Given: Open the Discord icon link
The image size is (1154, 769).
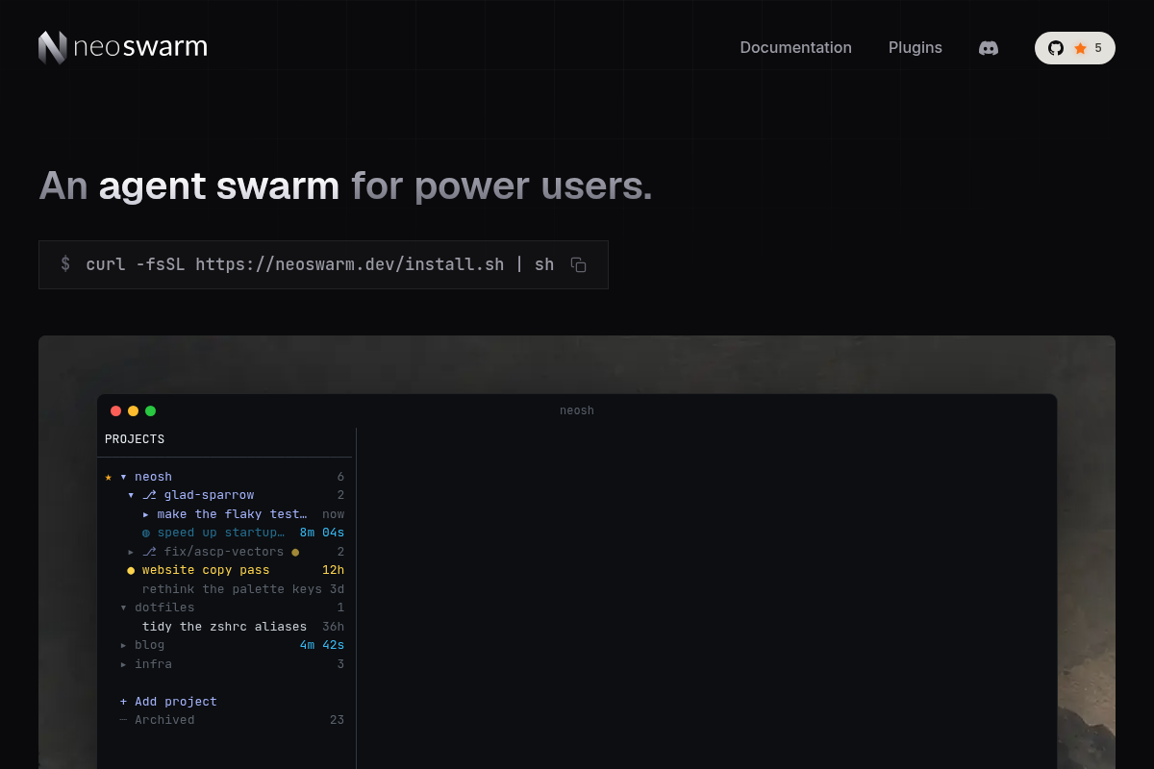Looking at the screenshot, I should click(989, 48).
